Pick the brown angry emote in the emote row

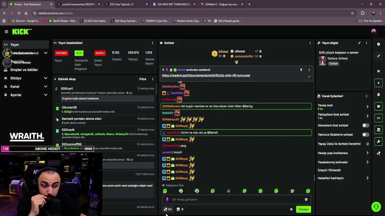tap(229, 191)
